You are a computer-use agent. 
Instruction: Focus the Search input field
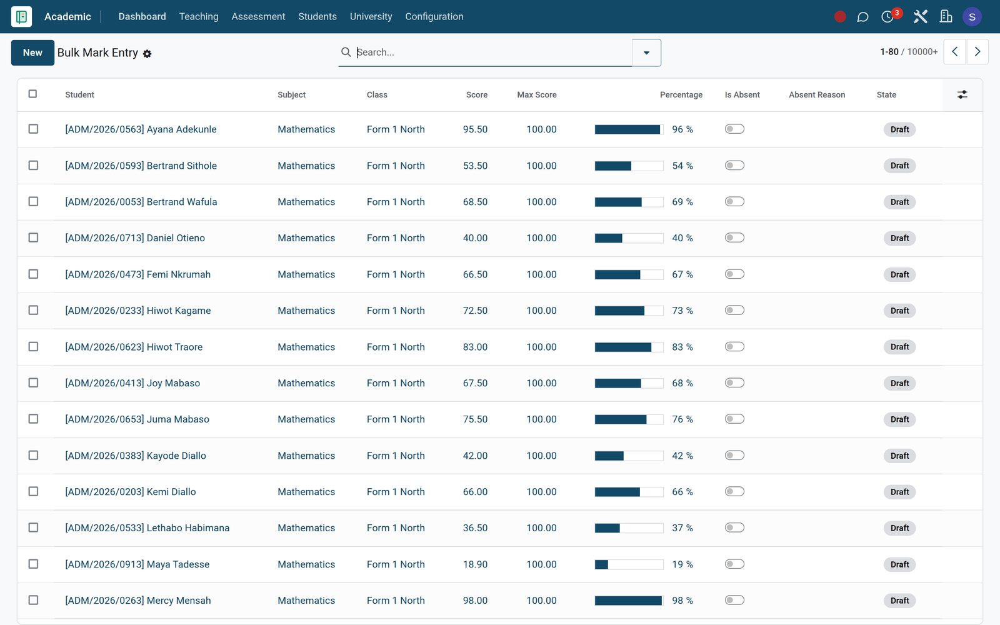coord(492,52)
